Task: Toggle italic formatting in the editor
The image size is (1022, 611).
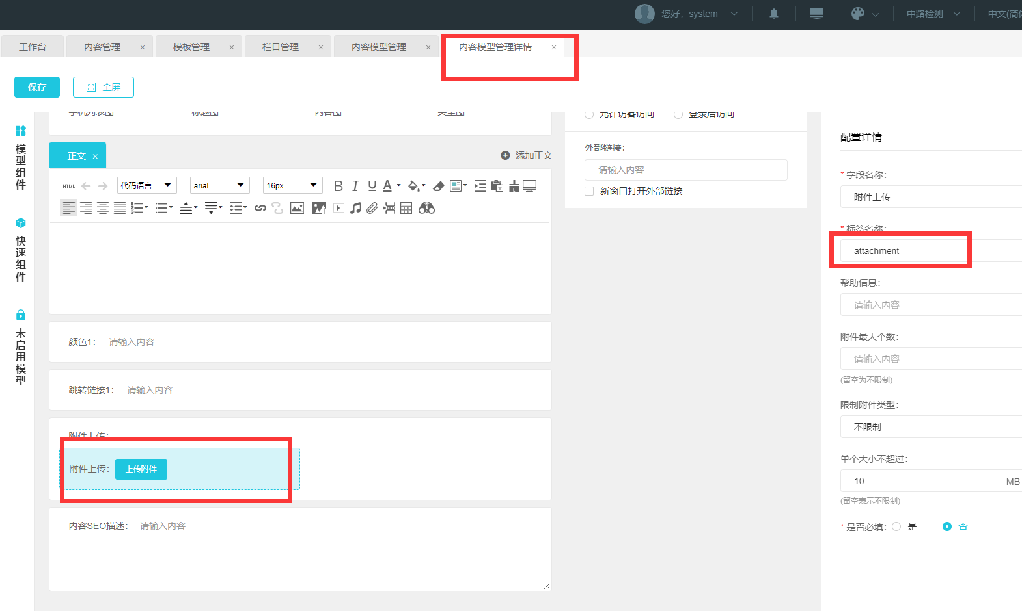Action: point(355,186)
